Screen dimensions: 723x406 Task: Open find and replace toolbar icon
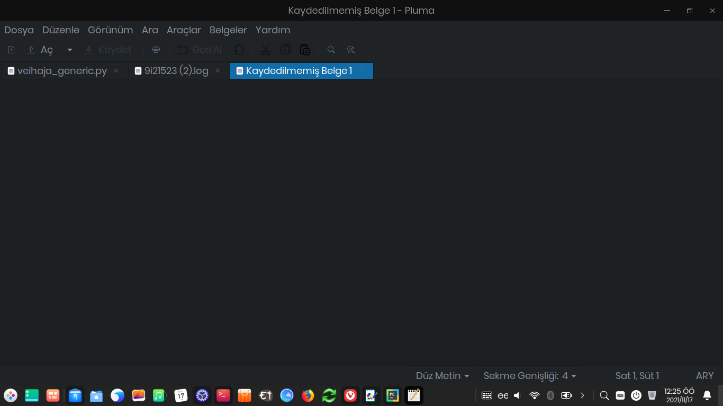click(350, 50)
